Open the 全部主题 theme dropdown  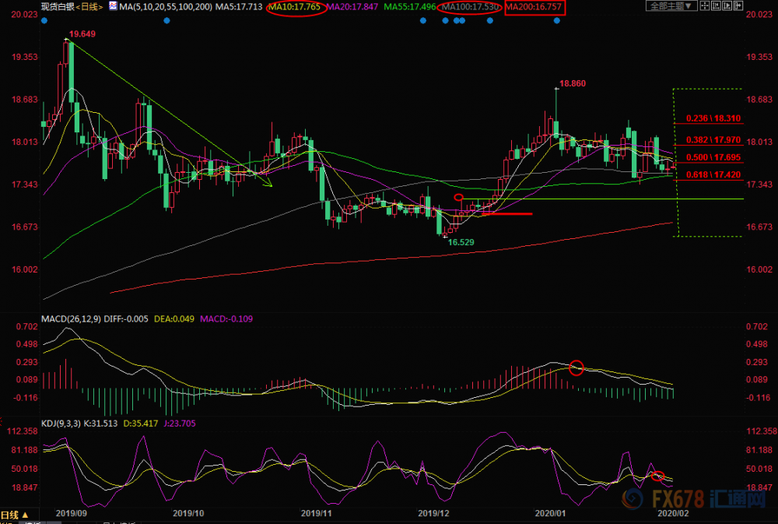(x=672, y=5)
